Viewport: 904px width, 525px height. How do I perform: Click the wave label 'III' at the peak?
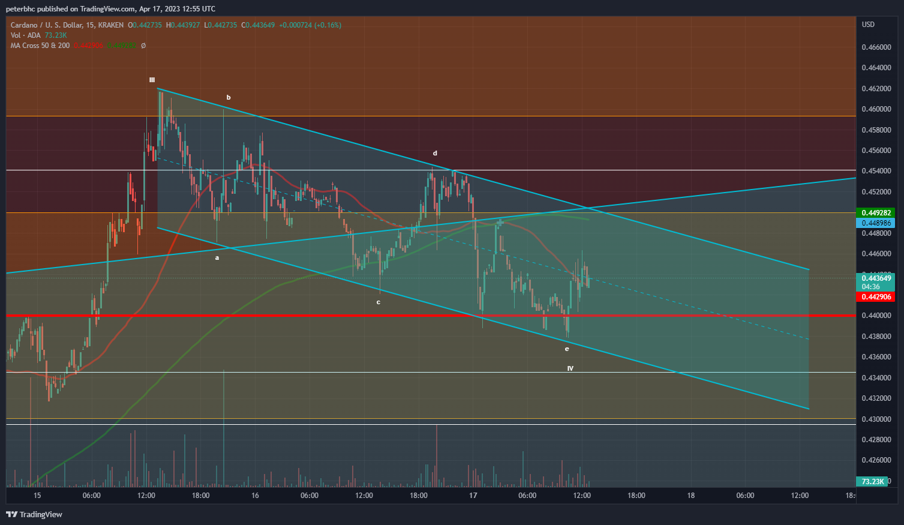[x=152, y=80]
